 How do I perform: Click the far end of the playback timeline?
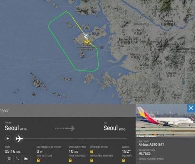coord(127,139)
